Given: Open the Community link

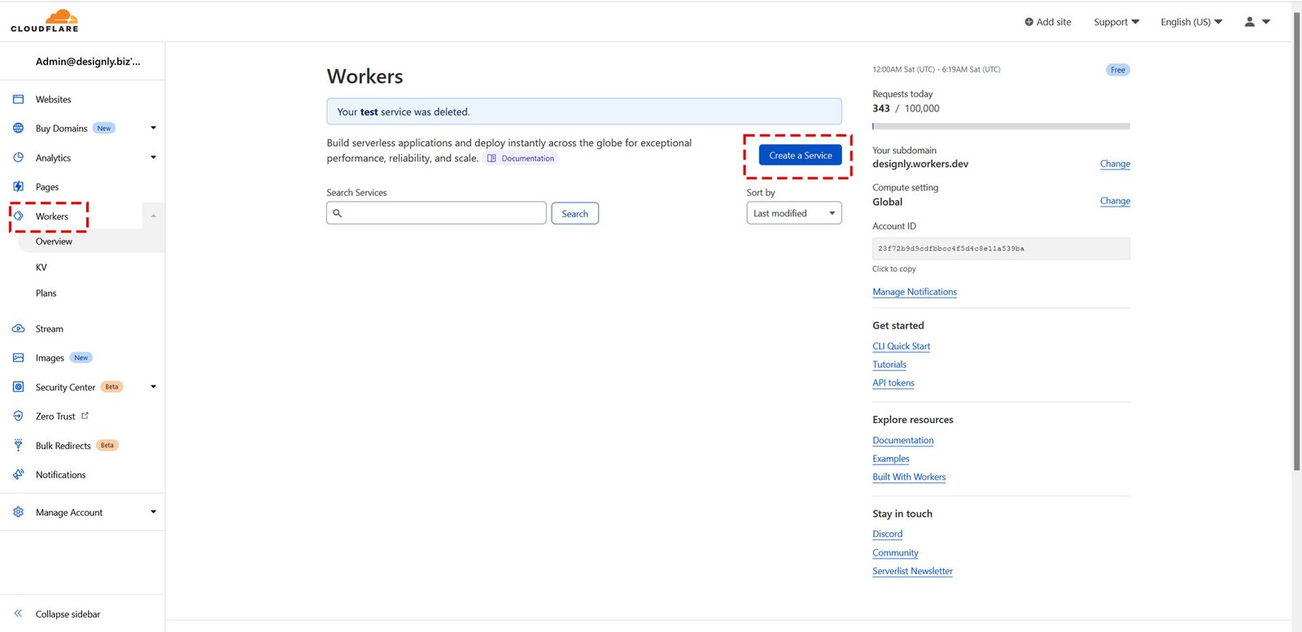Looking at the screenshot, I should 895,553.
